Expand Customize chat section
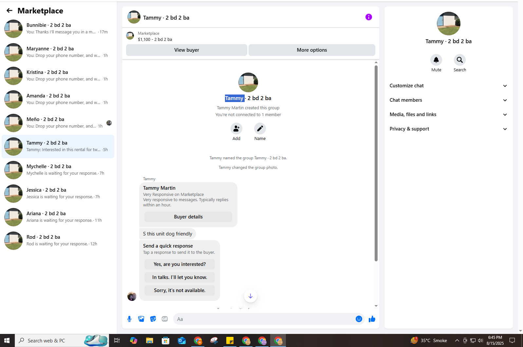 [x=448, y=86]
